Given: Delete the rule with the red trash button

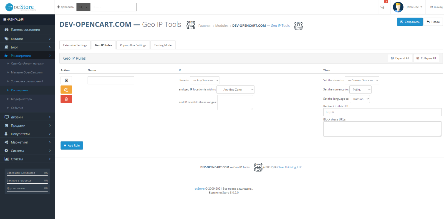Looking at the screenshot, I should [66, 99].
